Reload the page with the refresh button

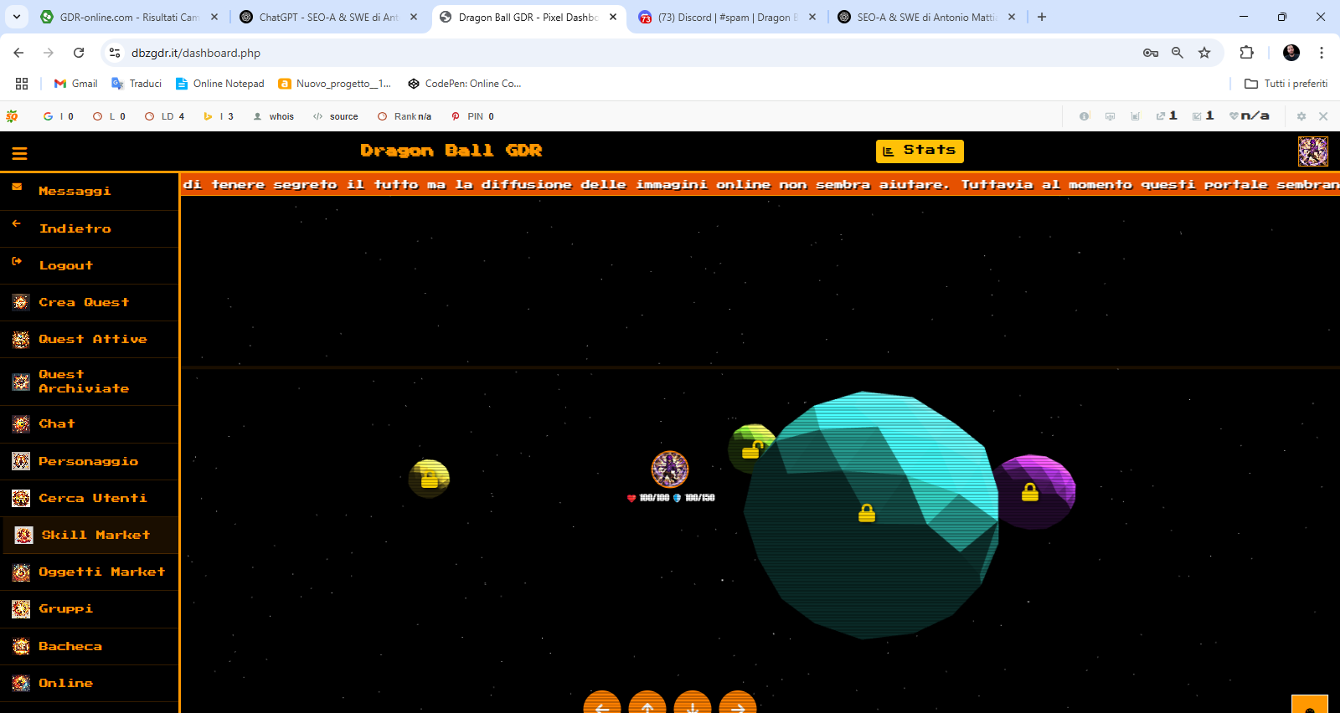[x=79, y=53]
